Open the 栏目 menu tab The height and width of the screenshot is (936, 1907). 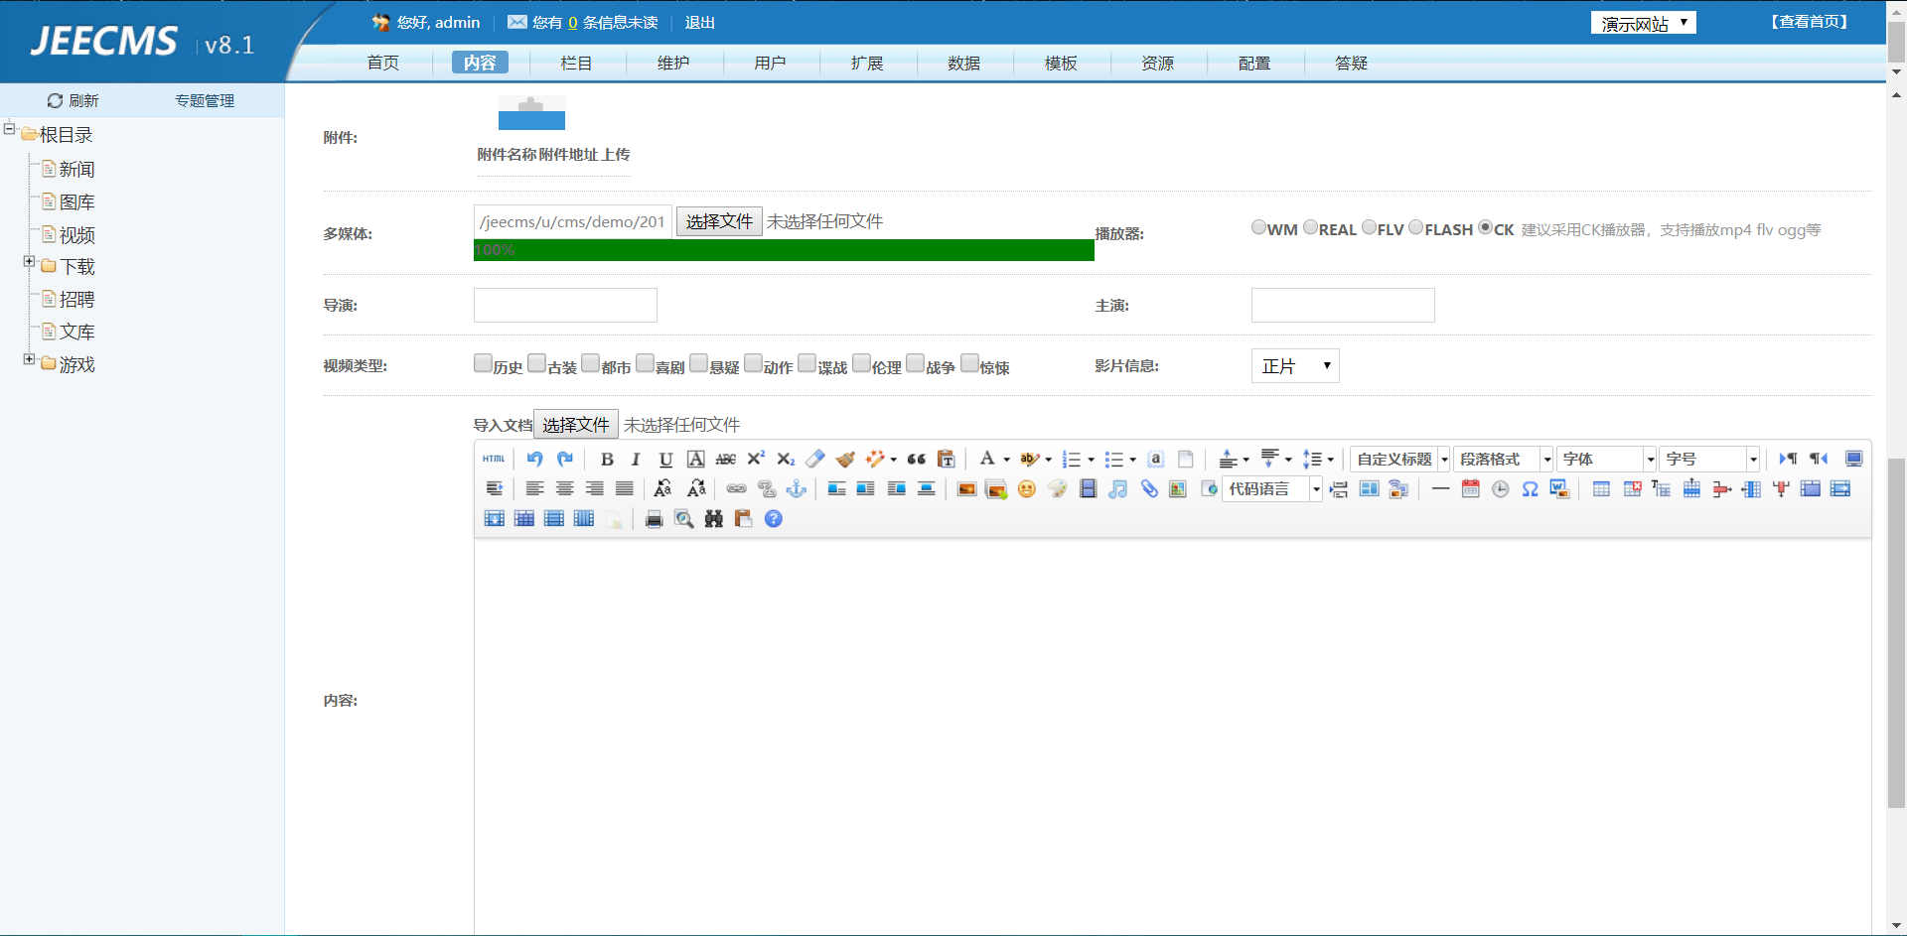[576, 63]
